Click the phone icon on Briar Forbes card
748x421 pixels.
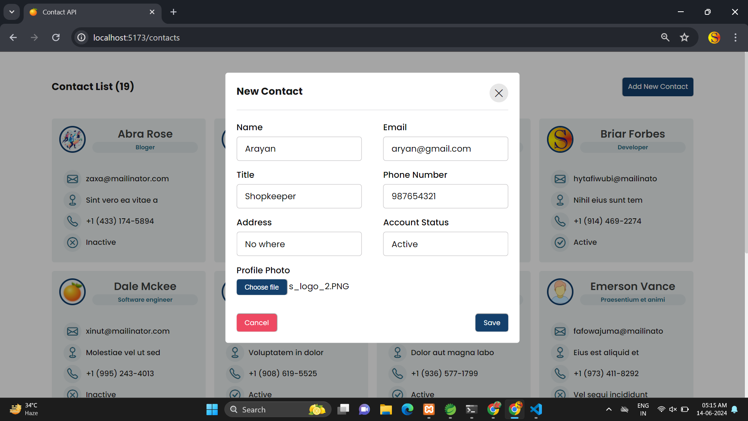(560, 221)
